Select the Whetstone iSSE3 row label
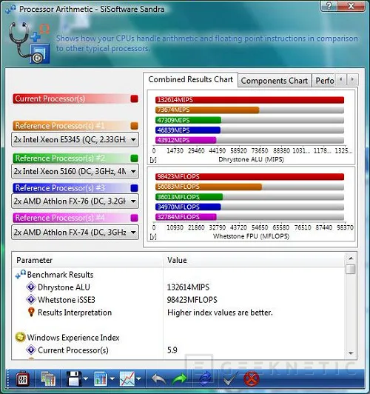 [67, 299]
